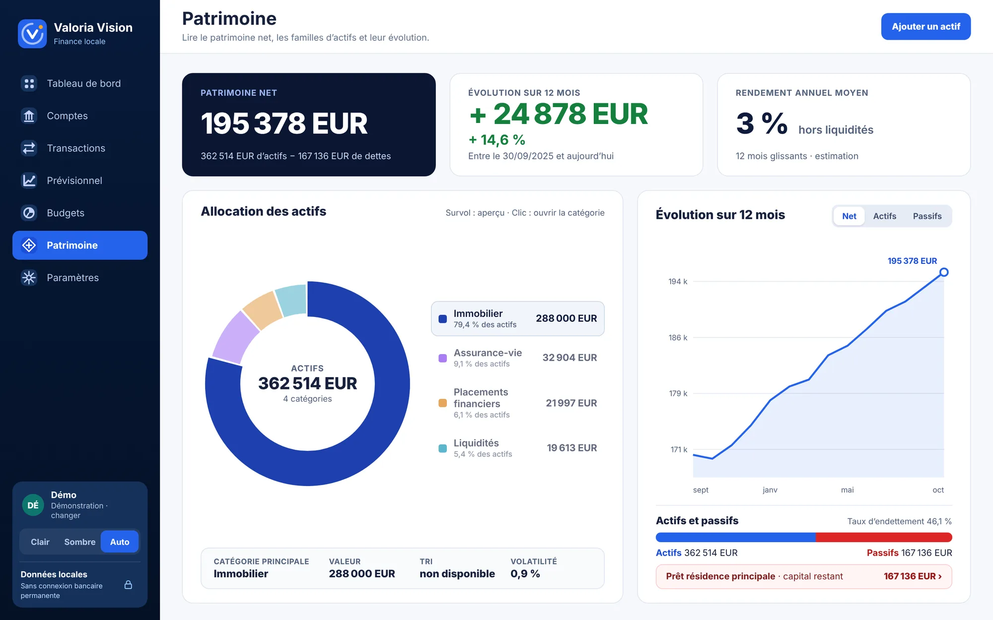Switch the chart to Actifs
Viewport: 993px width, 620px height.
point(885,216)
